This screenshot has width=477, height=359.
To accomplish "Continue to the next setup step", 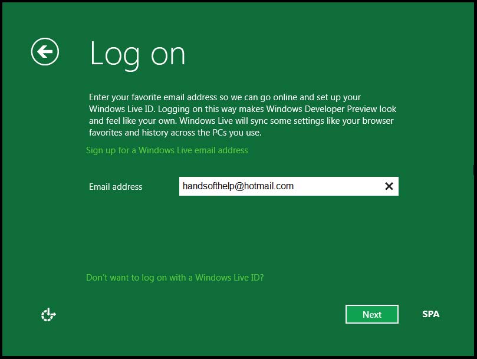I will (x=371, y=314).
